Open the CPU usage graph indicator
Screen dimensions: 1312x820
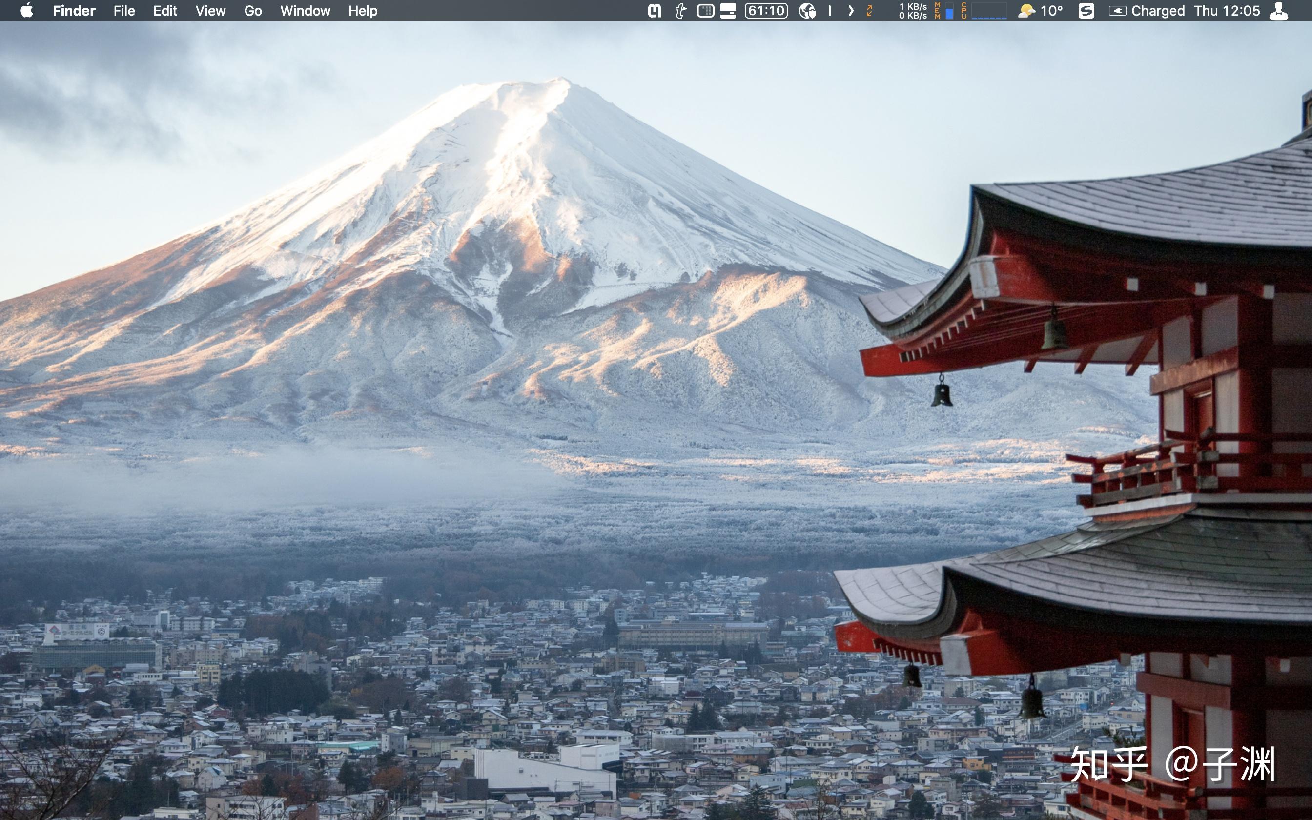pos(984,11)
